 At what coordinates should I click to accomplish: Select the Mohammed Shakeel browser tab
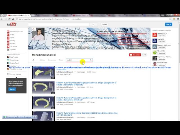click(x=18, y=15)
